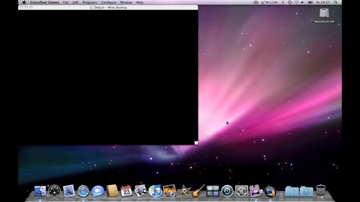
Task: Open the File menu
Action: click(x=66, y=2)
